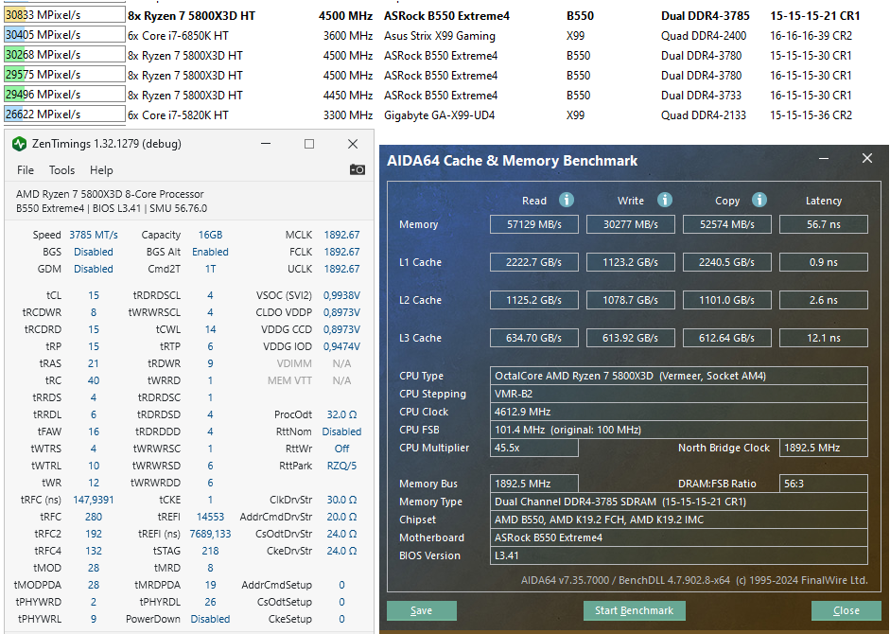Click the BGS Alt Enabled value
The image size is (890, 634).
tap(210, 252)
